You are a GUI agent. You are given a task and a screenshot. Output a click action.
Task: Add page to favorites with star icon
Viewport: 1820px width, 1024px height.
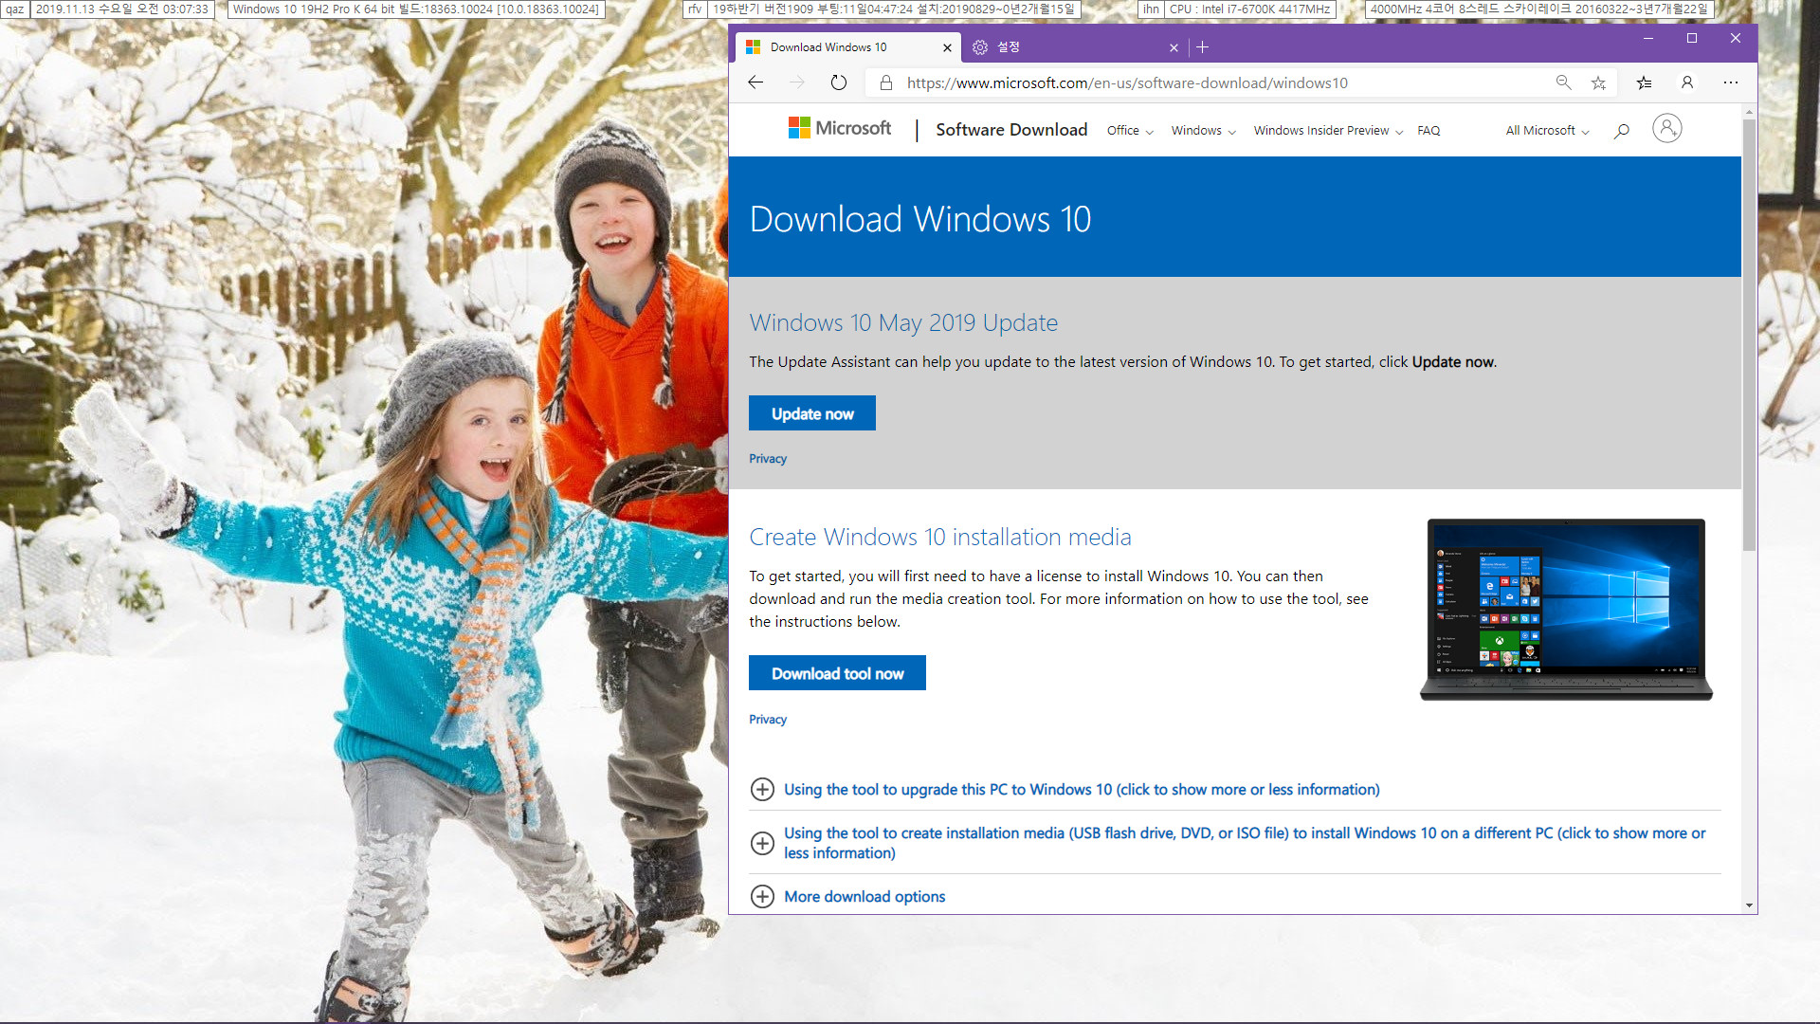click(x=1599, y=82)
